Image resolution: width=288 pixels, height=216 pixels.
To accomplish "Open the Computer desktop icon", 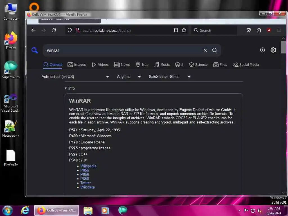I will pyautogui.click(x=11, y=12).
